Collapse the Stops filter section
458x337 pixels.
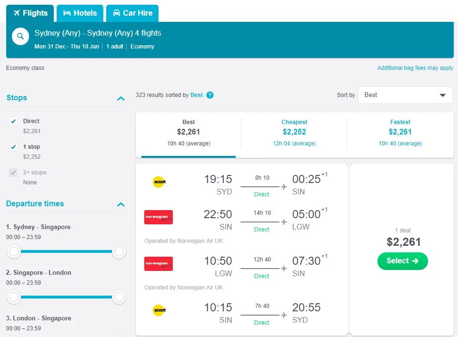point(121,98)
